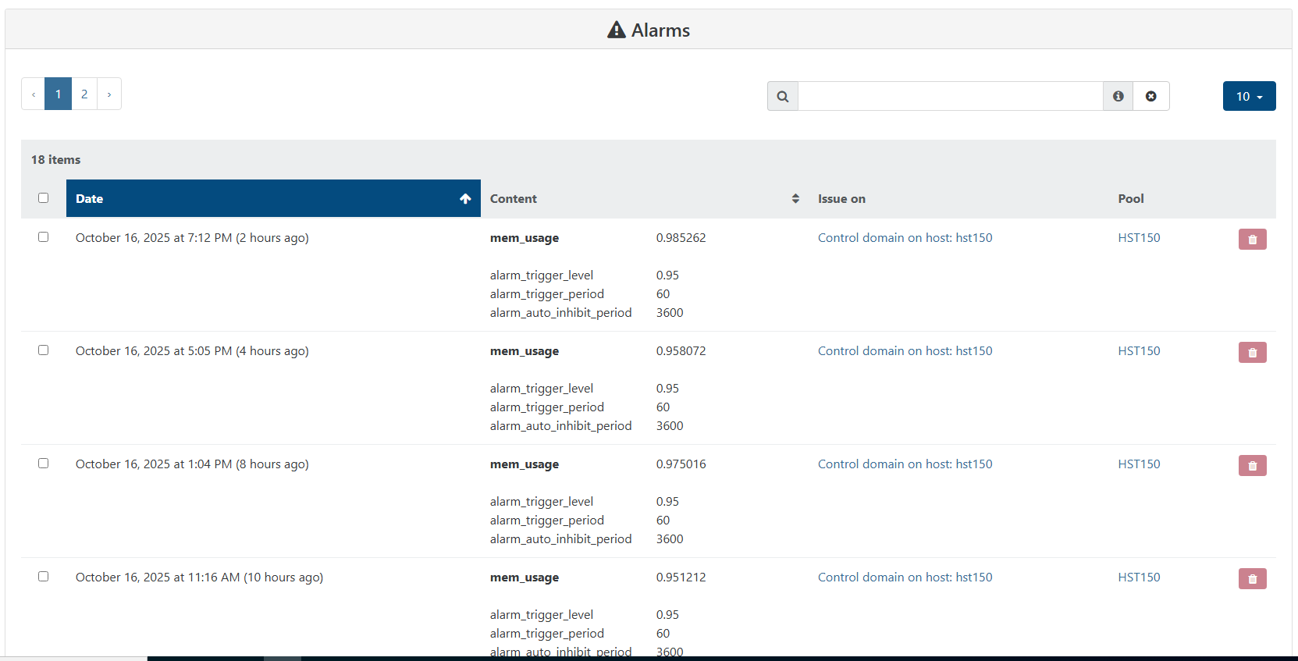Screen dimensions: 1298x661
Task: Click the filter info icon
Action: coord(1118,97)
